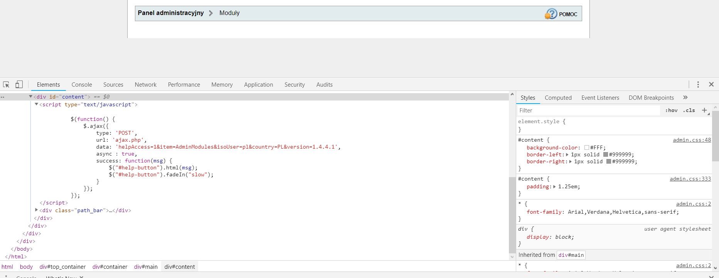Open the Performance tab

184,85
